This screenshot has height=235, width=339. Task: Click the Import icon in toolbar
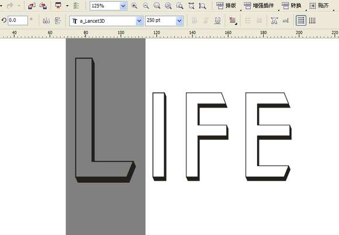pos(32,6)
